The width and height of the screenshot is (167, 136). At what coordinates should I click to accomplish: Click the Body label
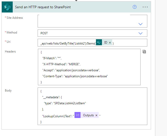pyautogui.click(x=8, y=90)
